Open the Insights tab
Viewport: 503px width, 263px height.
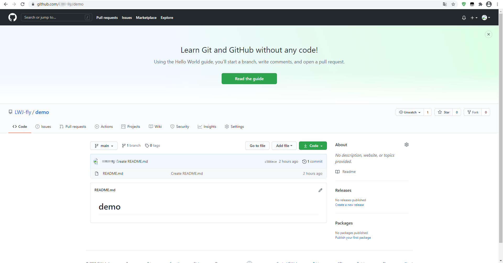pos(207,127)
